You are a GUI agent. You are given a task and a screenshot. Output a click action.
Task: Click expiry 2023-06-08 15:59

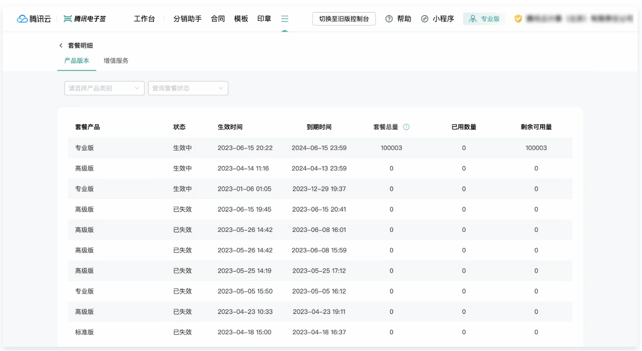tap(319, 250)
